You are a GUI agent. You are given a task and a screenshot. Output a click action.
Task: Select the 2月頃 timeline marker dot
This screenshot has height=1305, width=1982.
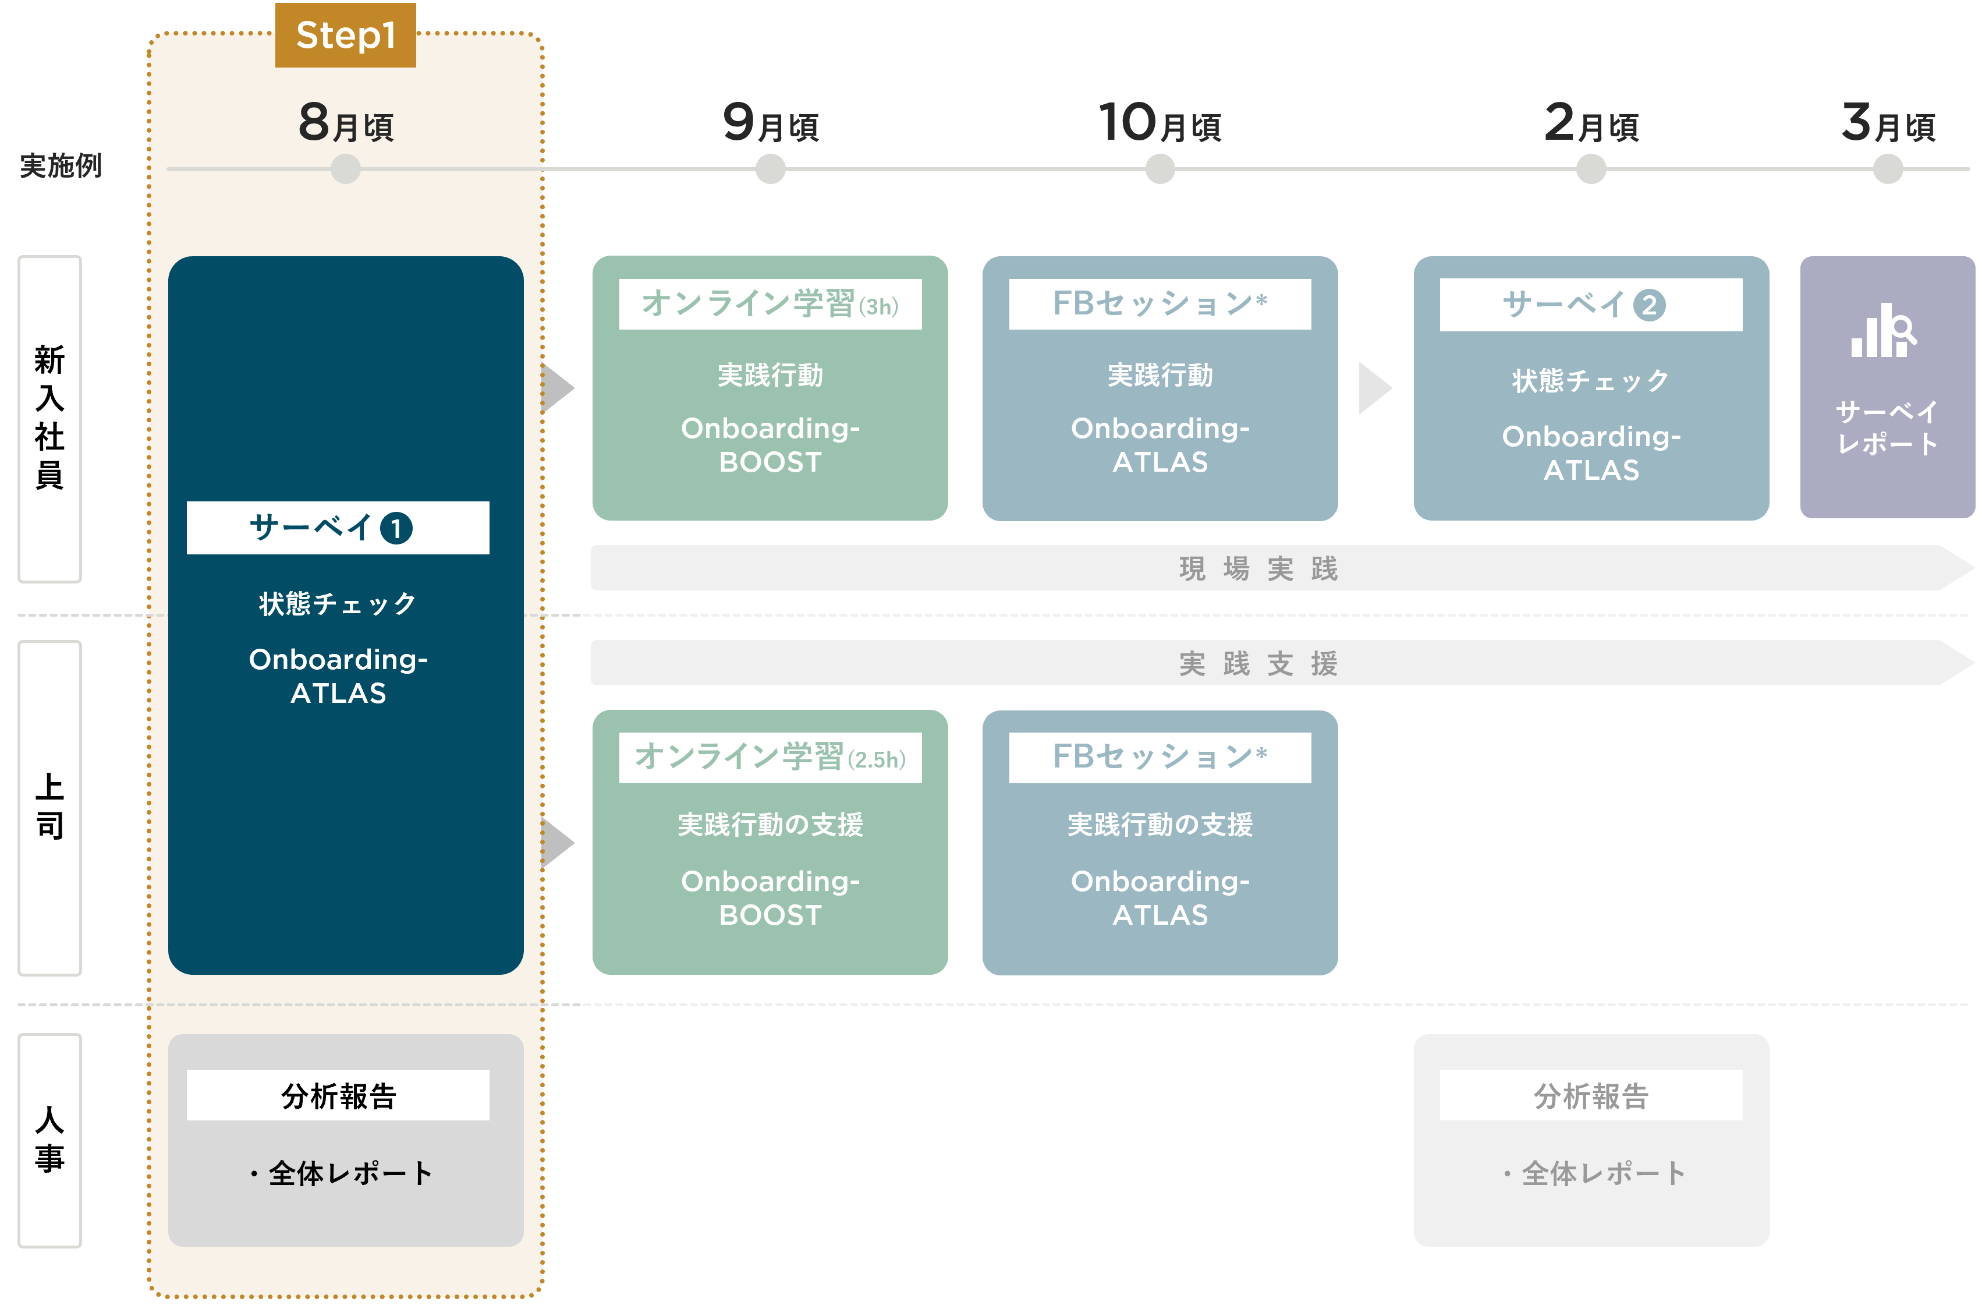(1591, 169)
